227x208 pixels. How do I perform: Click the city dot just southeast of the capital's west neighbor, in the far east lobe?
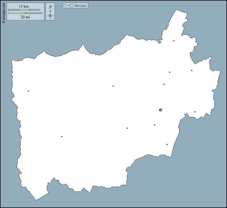point(195,112)
